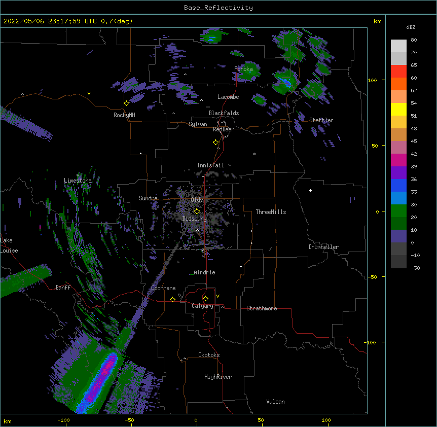The width and height of the screenshot is (437, 427).
Task: Click the yellow v marker northwest of RockyMH
Action: point(89,93)
